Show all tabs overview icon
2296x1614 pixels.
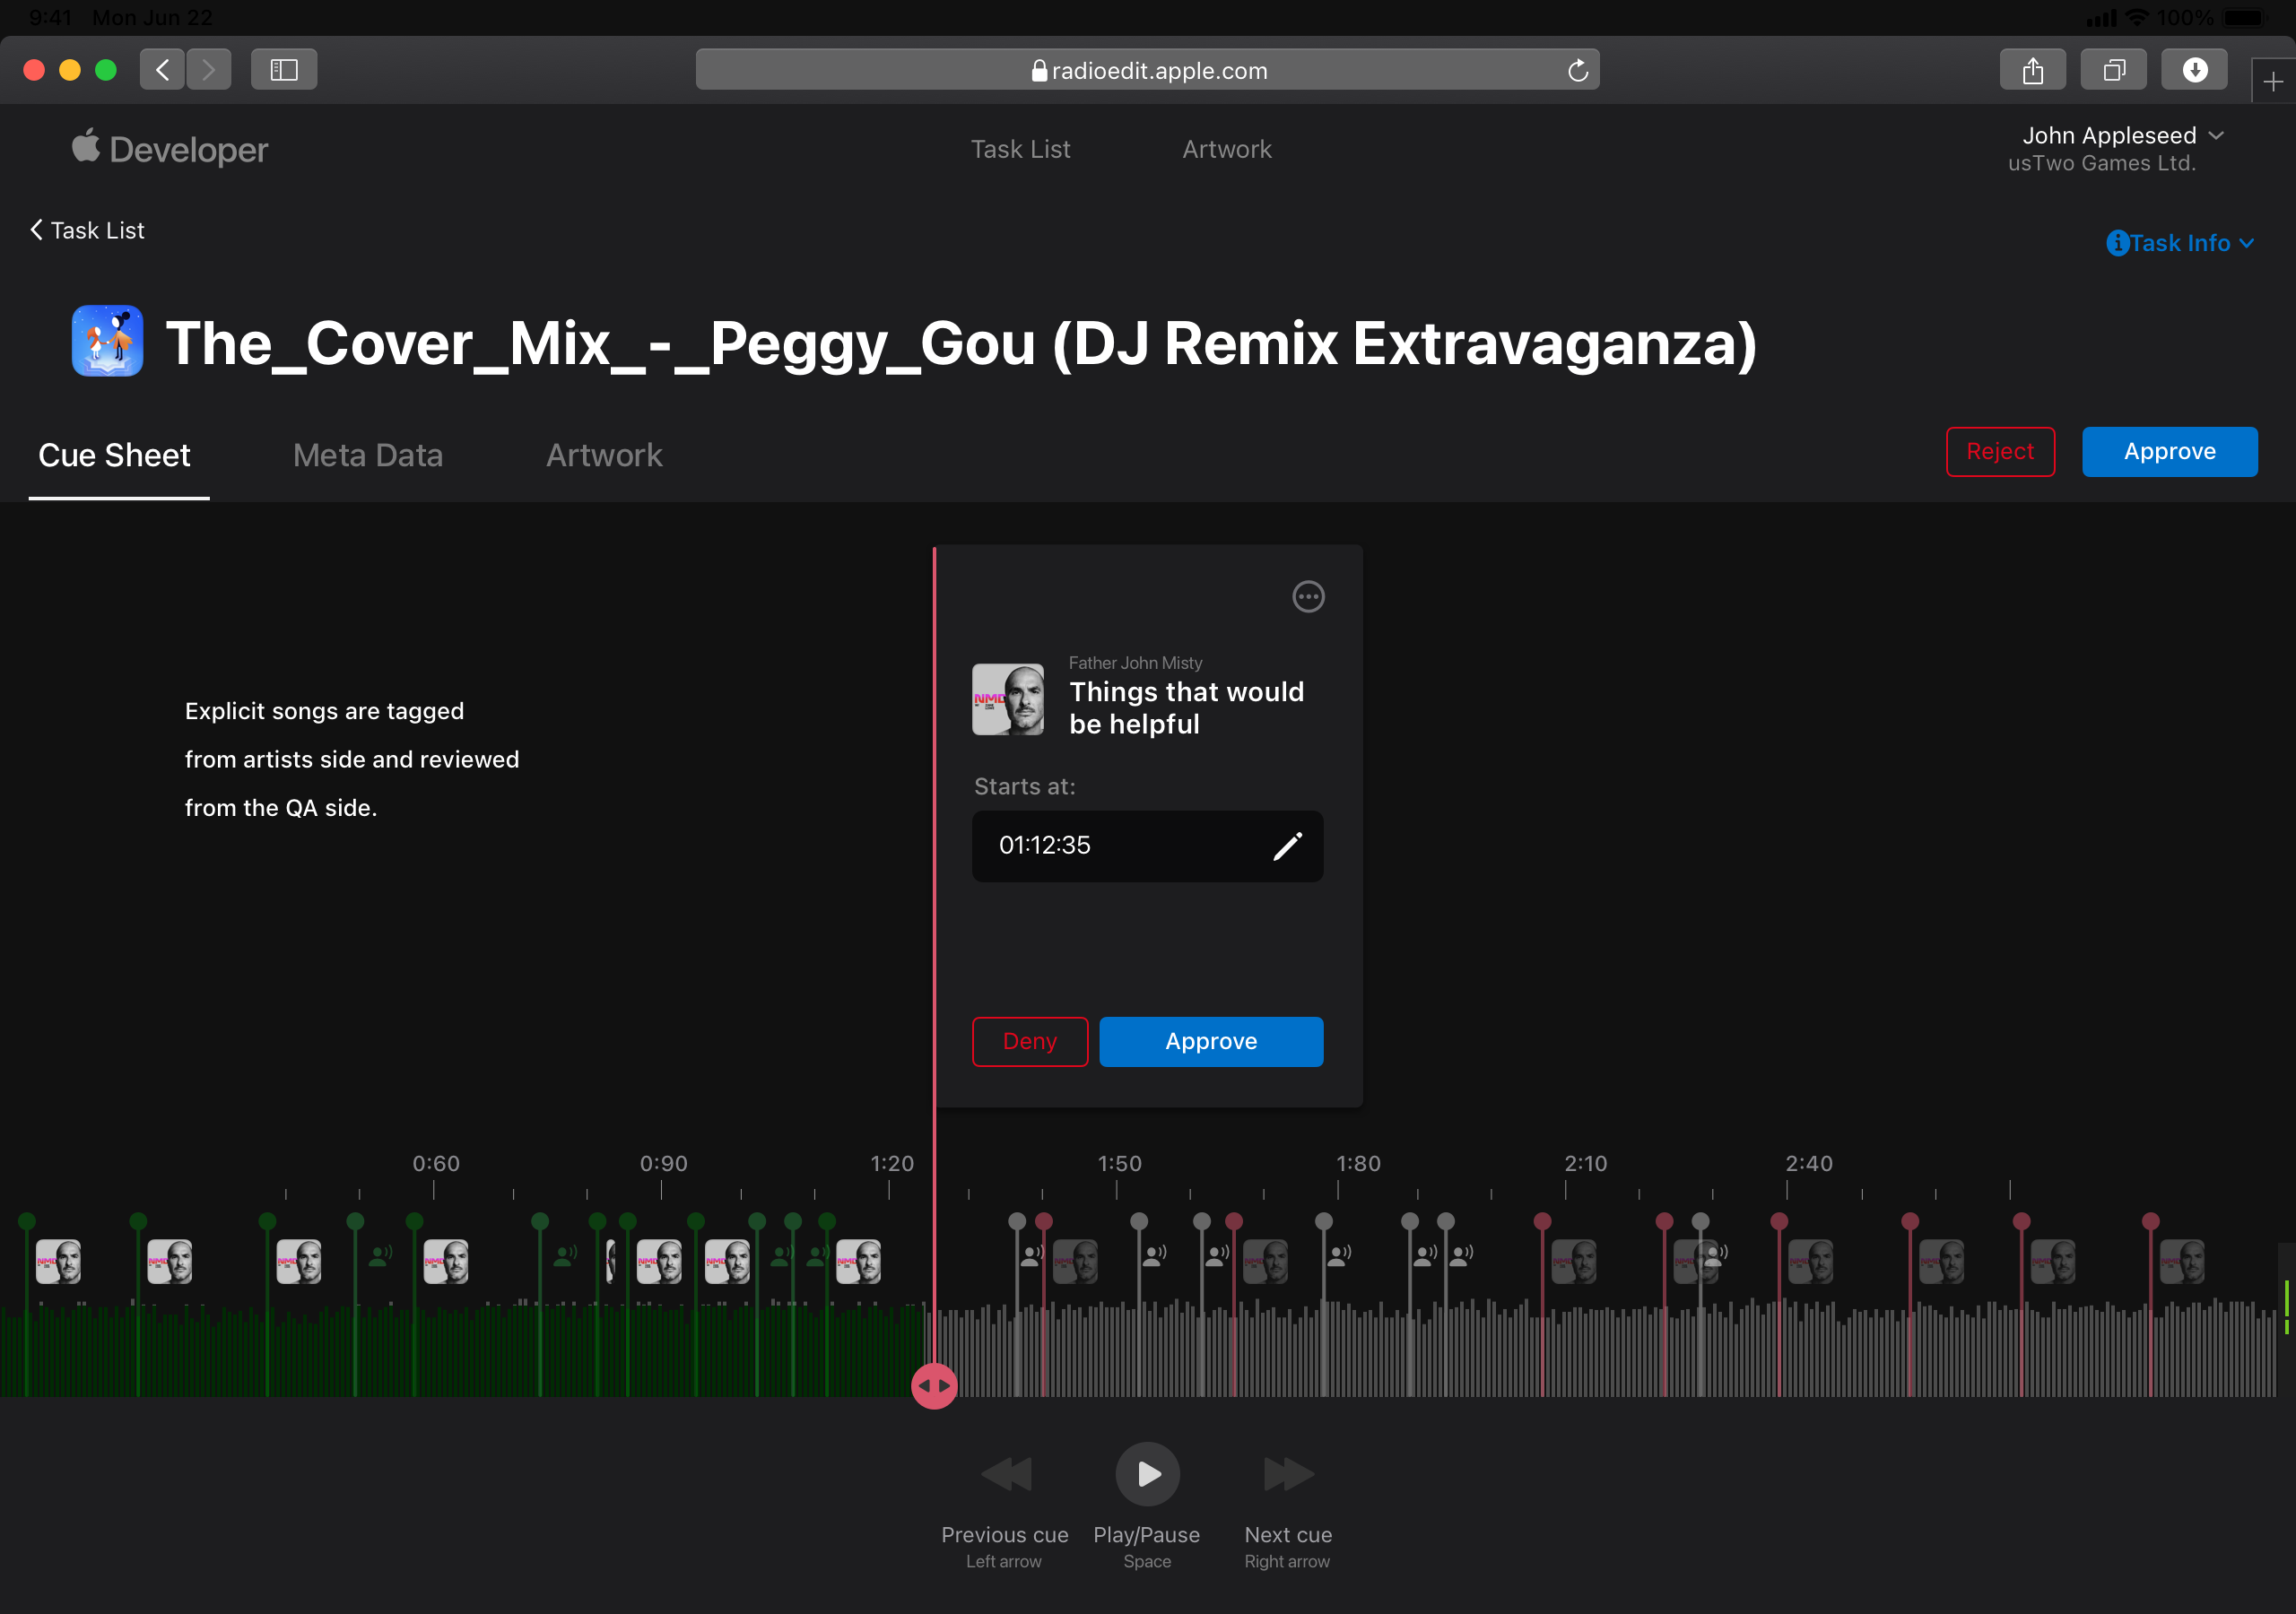pos(2113,69)
